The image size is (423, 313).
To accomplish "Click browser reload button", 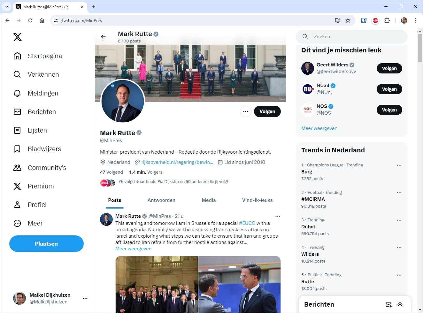I will (x=30, y=20).
